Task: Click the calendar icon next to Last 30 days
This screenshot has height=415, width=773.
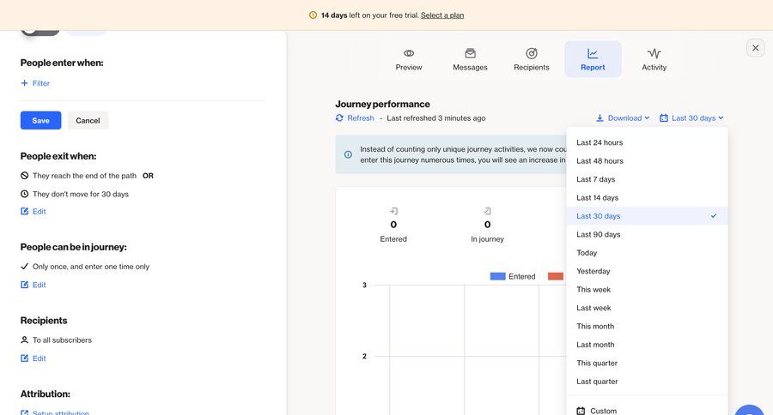Action: tap(664, 118)
